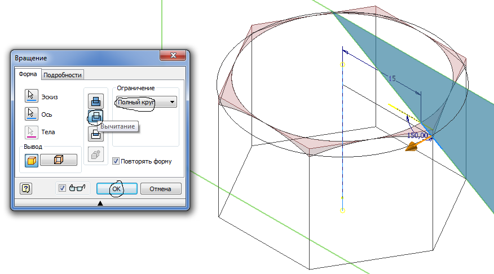
Task: Click the Эскиз profile selector icon
Action: [x=32, y=96]
